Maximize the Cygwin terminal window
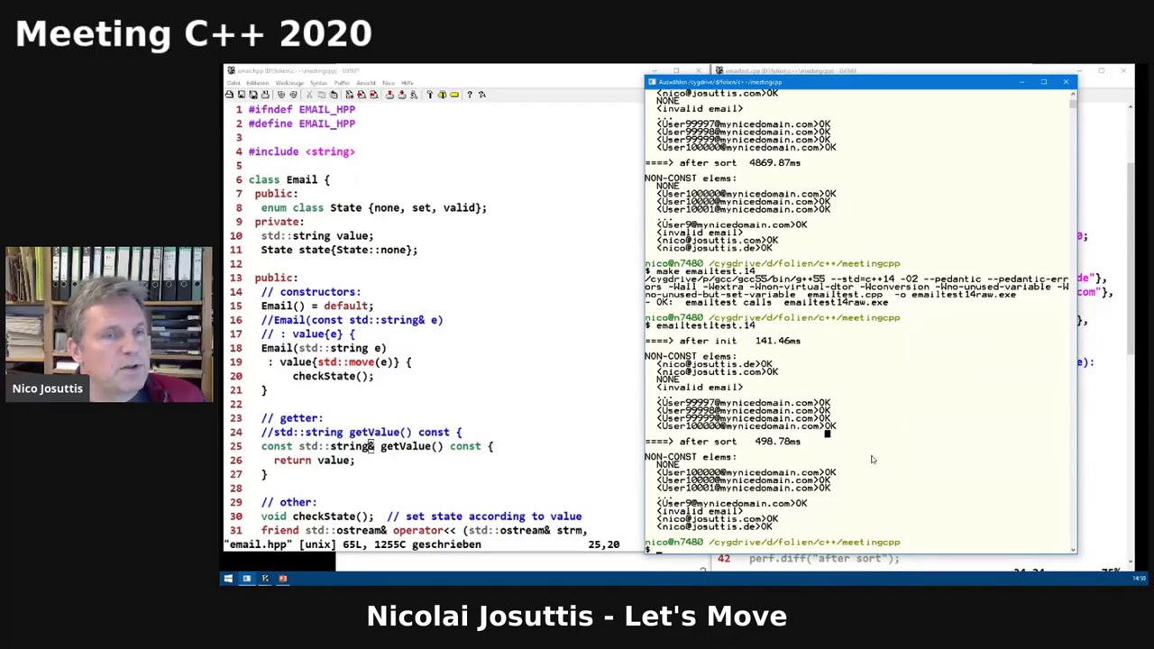Viewport: 1154px width, 649px height. pyautogui.click(x=1044, y=82)
